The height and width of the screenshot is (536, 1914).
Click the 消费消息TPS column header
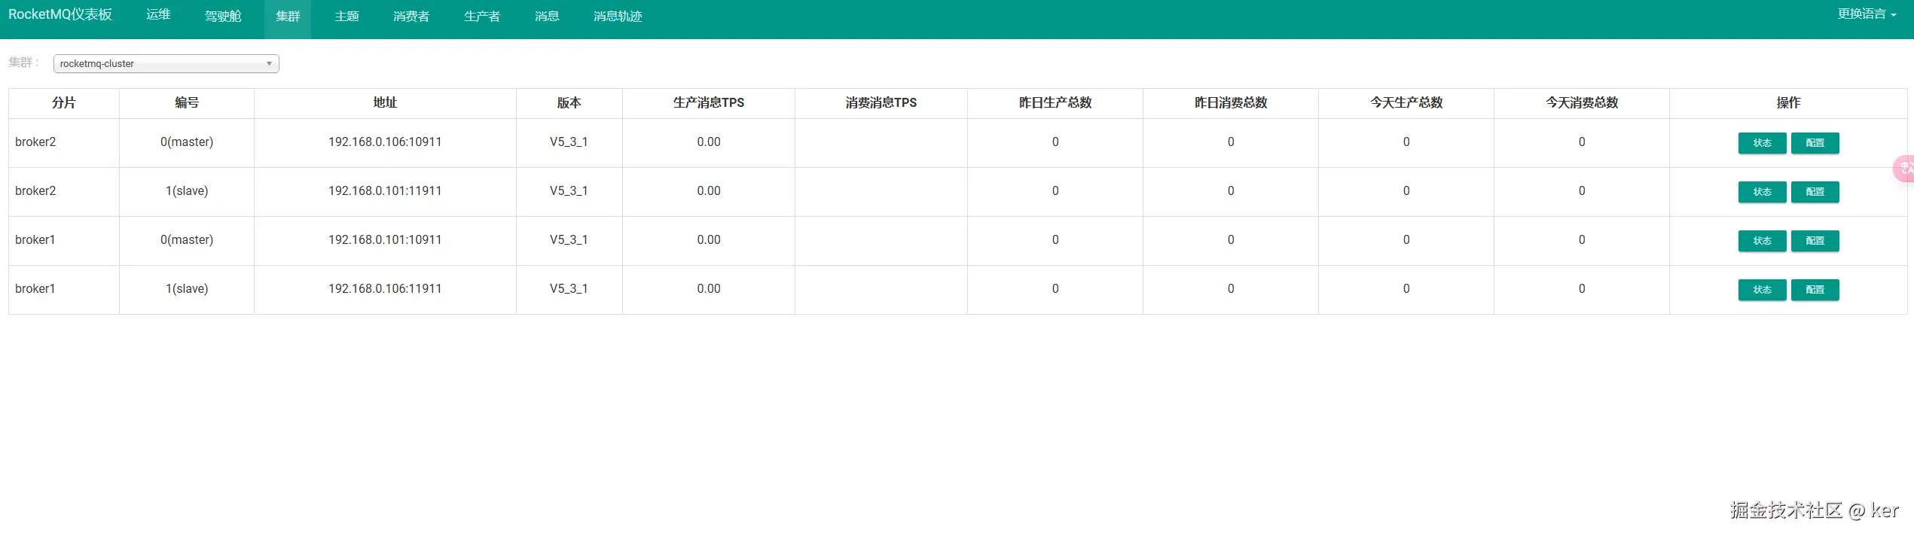click(881, 103)
